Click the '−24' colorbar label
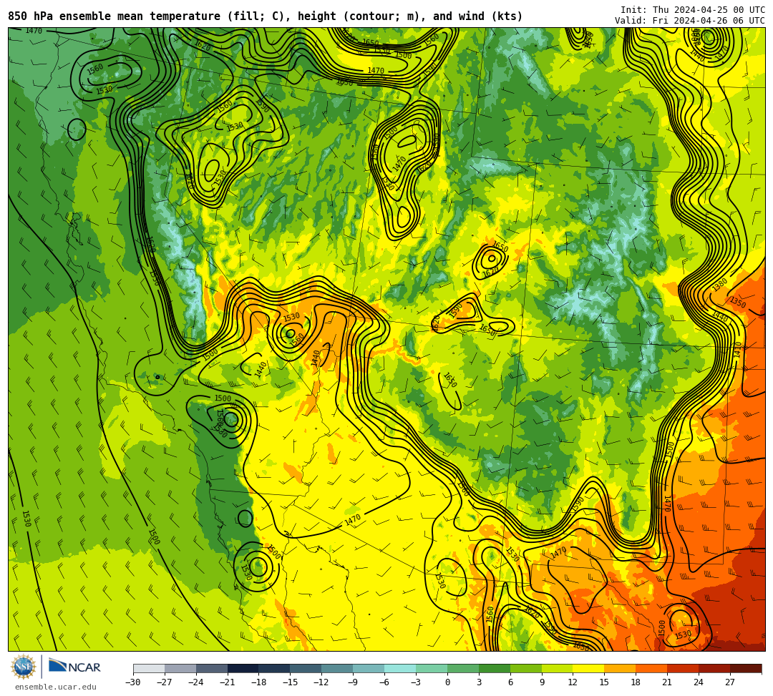Screen dimensions: 773x696 196,682
